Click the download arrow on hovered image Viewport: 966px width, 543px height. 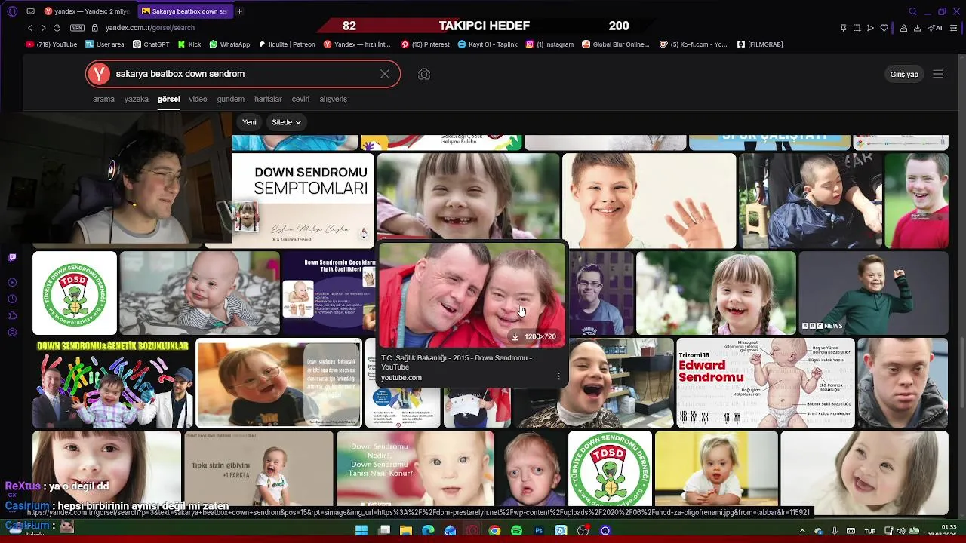coord(515,336)
